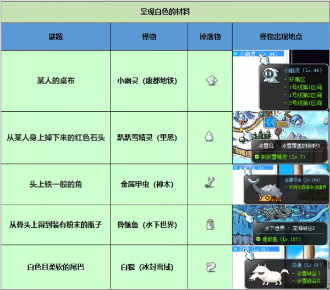
Task: Click the 小幽灵 (废都地铁) monster cell
Action: [149, 81]
